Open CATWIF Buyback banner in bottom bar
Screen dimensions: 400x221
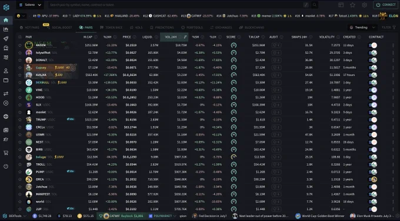coord(121,216)
